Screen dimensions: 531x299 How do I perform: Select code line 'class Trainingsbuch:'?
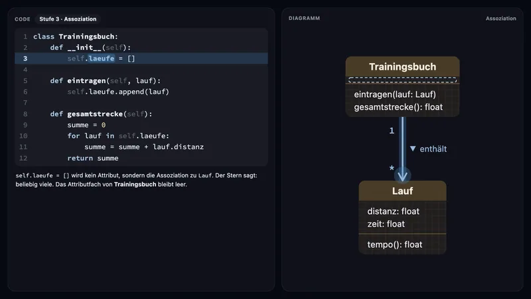pos(76,37)
